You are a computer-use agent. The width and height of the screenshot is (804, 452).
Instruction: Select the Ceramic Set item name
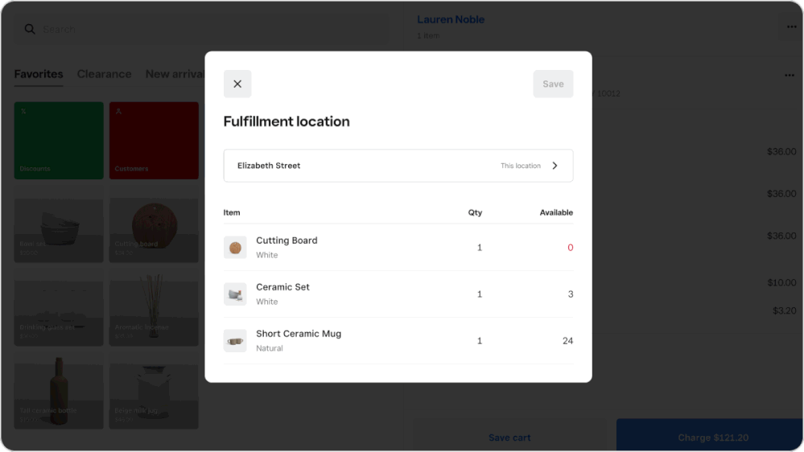(282, 287)
